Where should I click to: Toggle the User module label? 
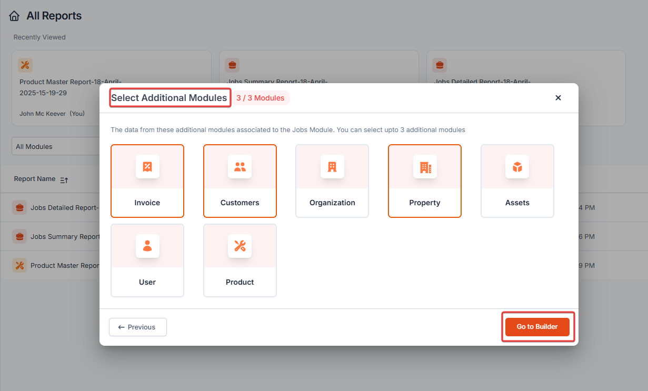[147, 282]
